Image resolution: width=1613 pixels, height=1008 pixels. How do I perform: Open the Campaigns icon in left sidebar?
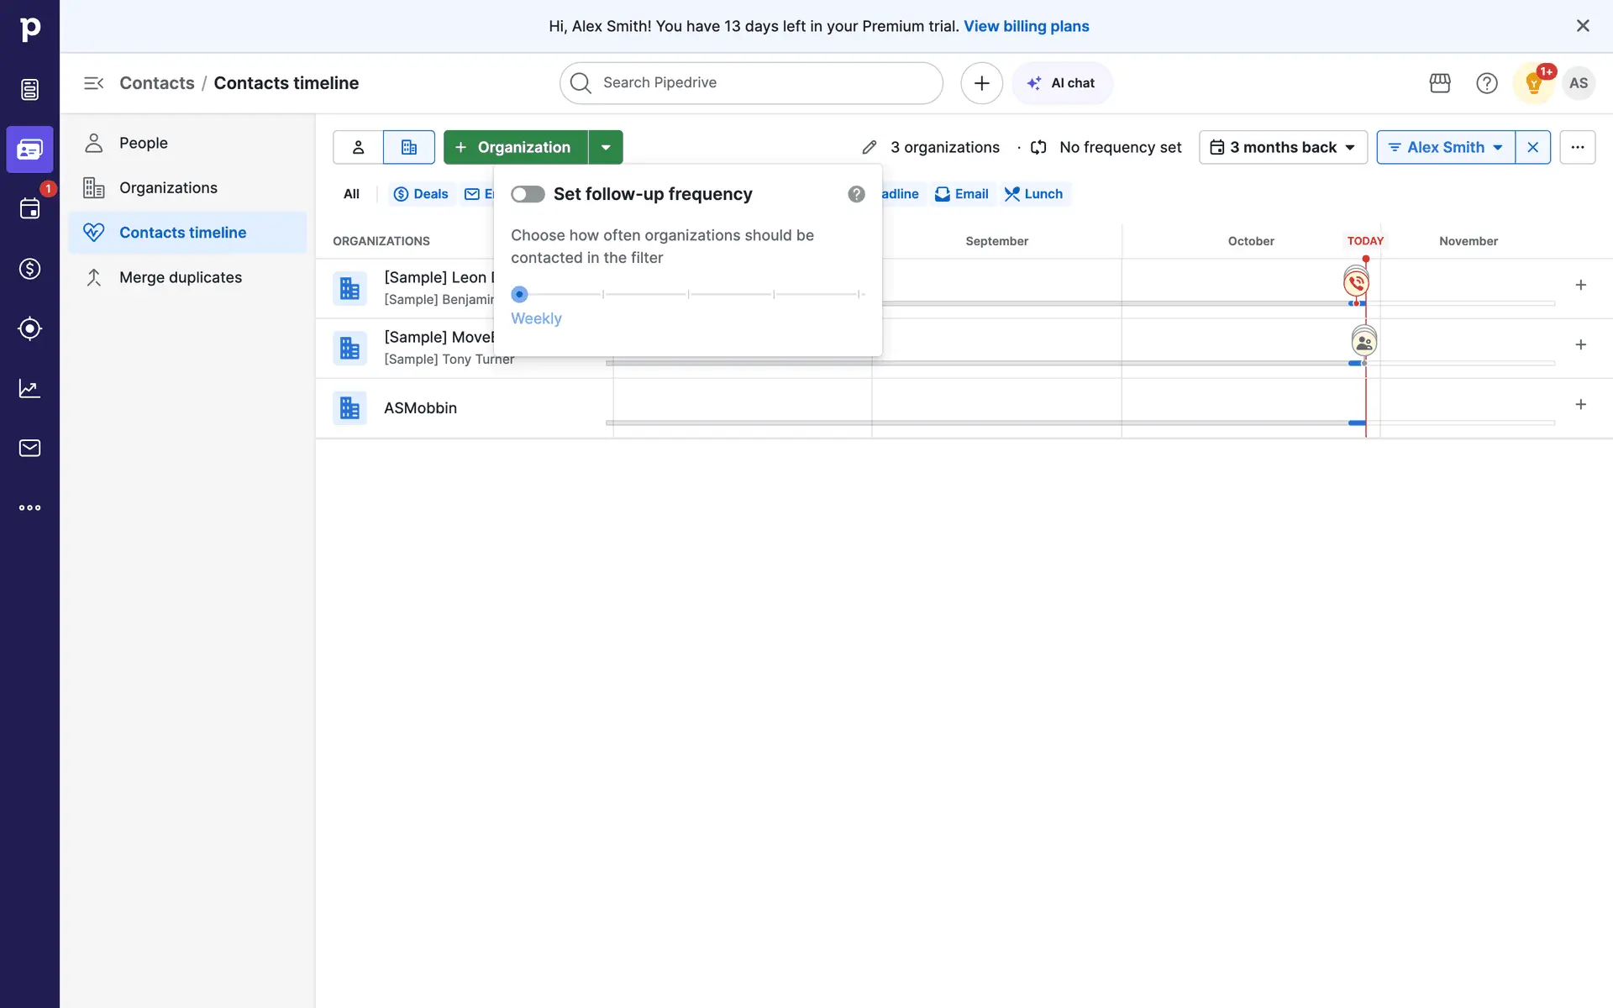tap(29, 328)
